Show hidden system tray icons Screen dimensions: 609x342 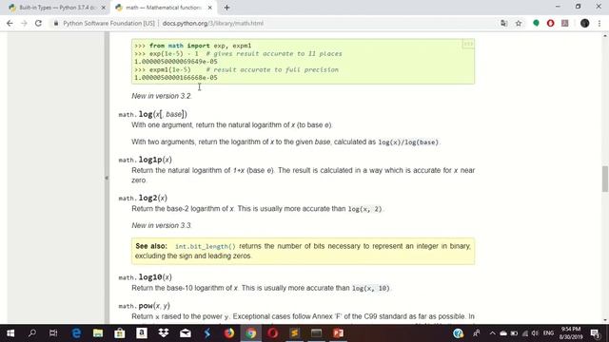pos(493,333)
